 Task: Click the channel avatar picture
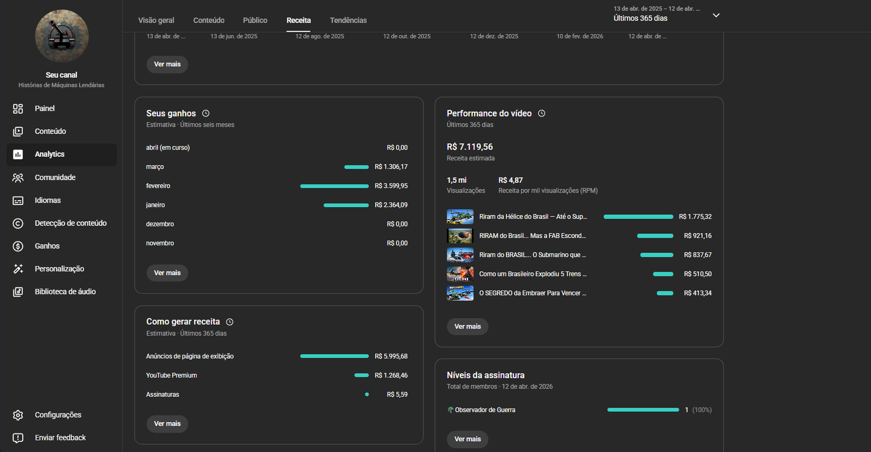pyautogui.click(x=62, y=36)
